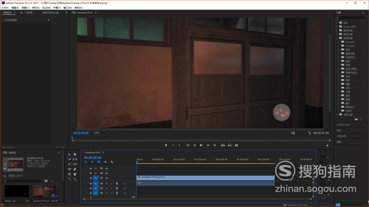Select the Selection arrow tool
Viewport: 369px width, 207px height.
click(69, 154)
